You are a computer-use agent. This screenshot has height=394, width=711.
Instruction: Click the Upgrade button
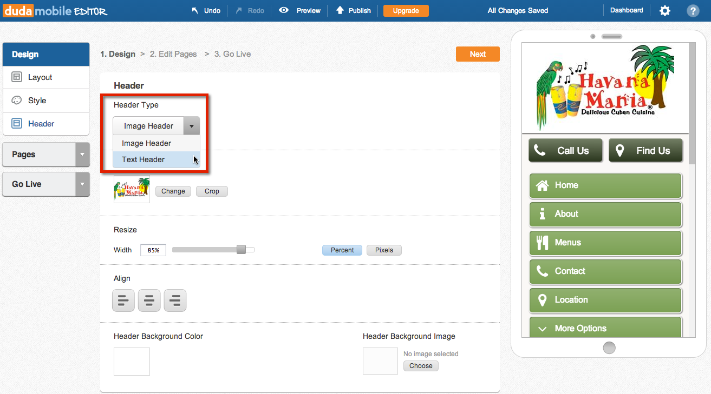(x=406, y=11)
